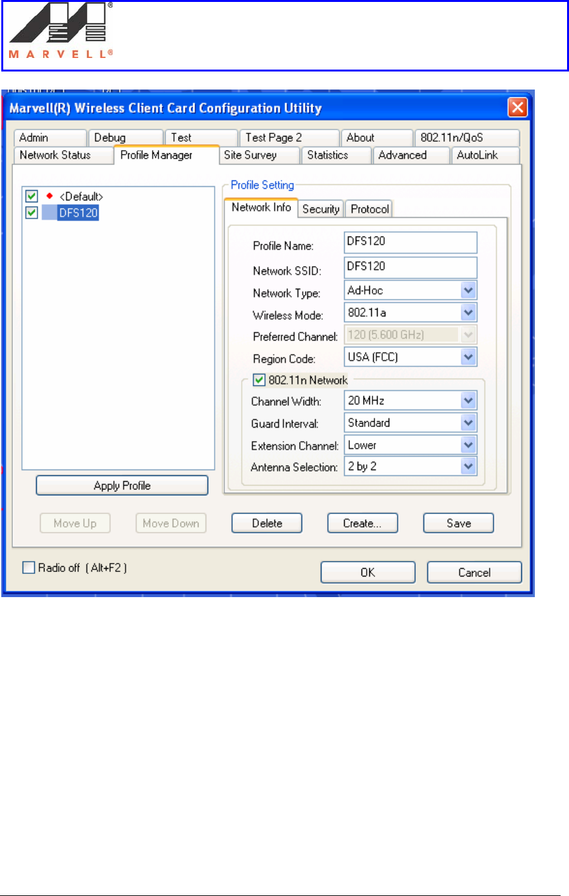Click the Apply Profile button

[122, 486]
